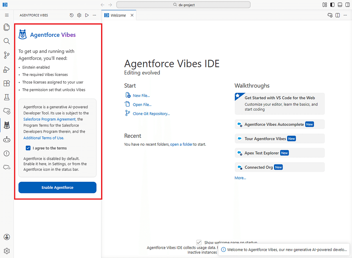Toggle primary side bar layout icon
Viewport: 352px width, 258px height.
pyautogui.click(x=332, y=5)
